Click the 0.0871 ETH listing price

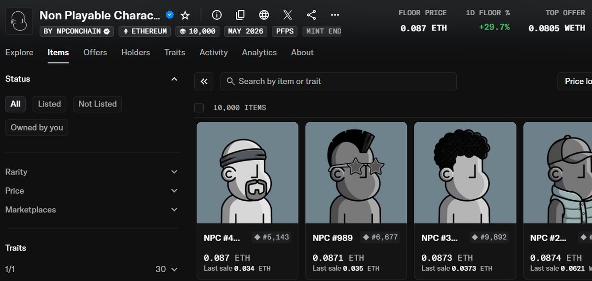click(338, 257)
